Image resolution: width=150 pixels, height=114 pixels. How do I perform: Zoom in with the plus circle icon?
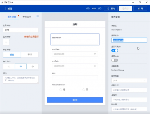[x=100, y=8]
